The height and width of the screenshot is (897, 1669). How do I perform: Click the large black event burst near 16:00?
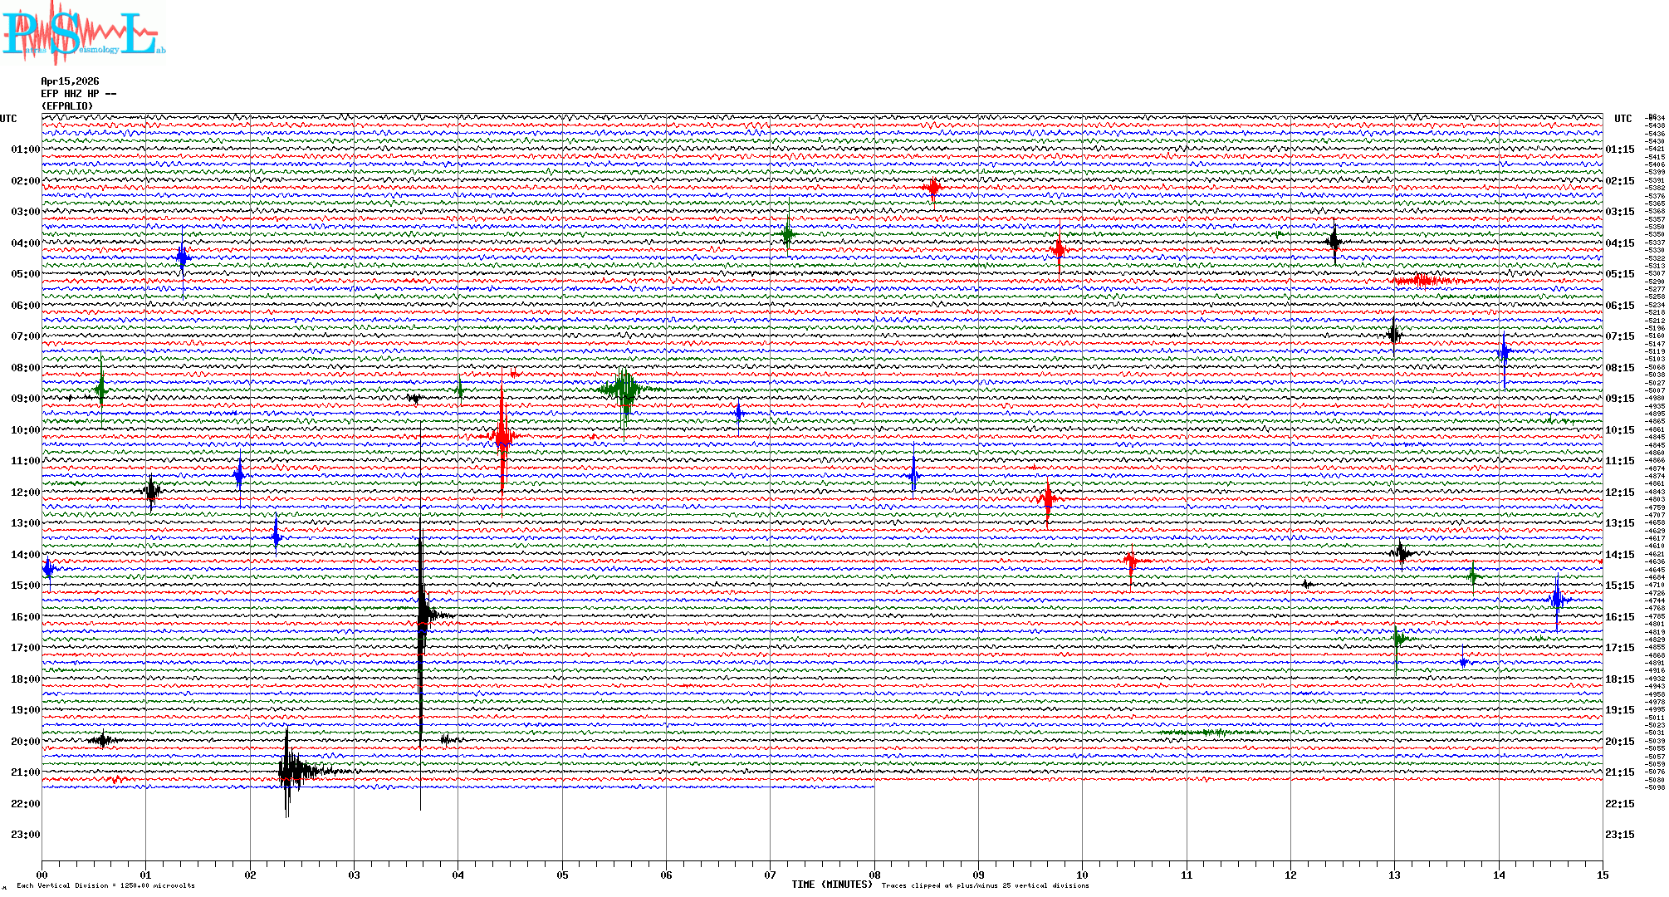point(423,615)
